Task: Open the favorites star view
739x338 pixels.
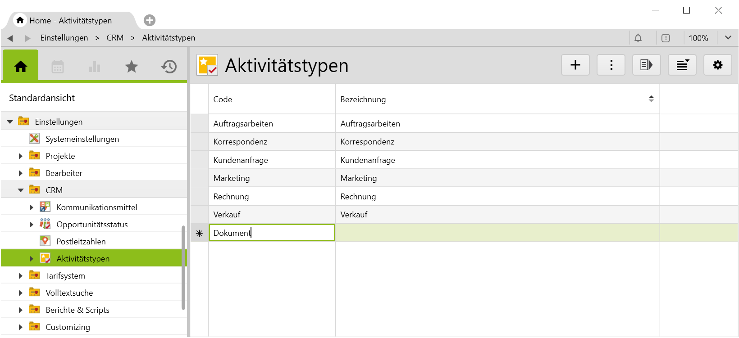Action: 131,67
